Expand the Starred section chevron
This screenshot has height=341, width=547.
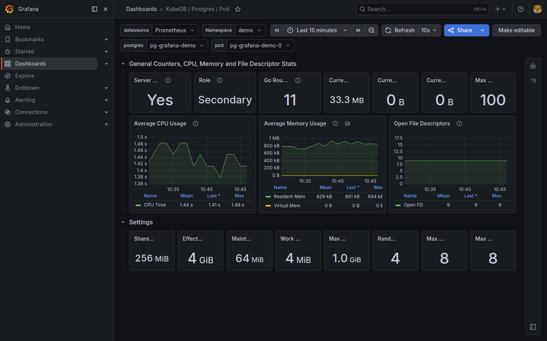coord(106,52)
